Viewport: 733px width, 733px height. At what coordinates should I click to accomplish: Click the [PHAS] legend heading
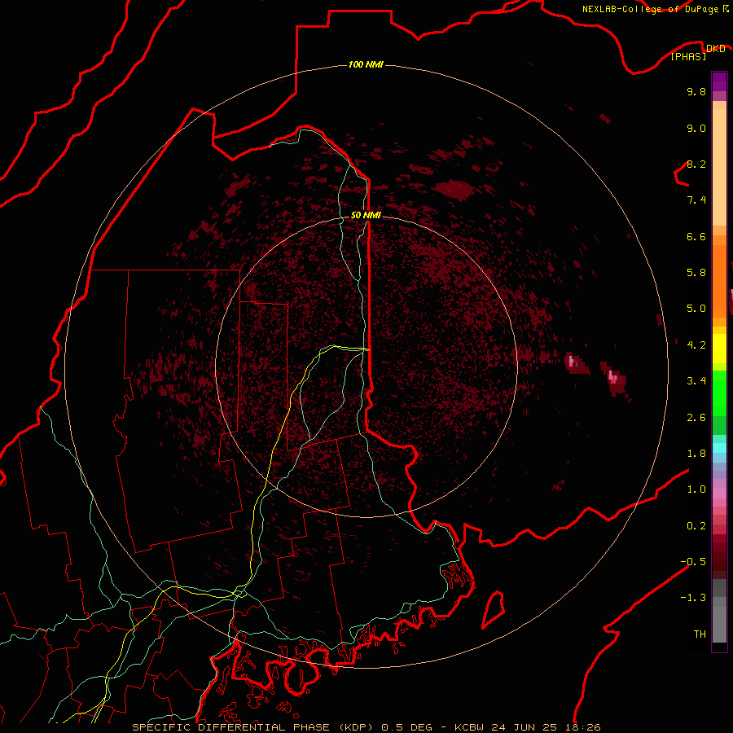(688, 57)
